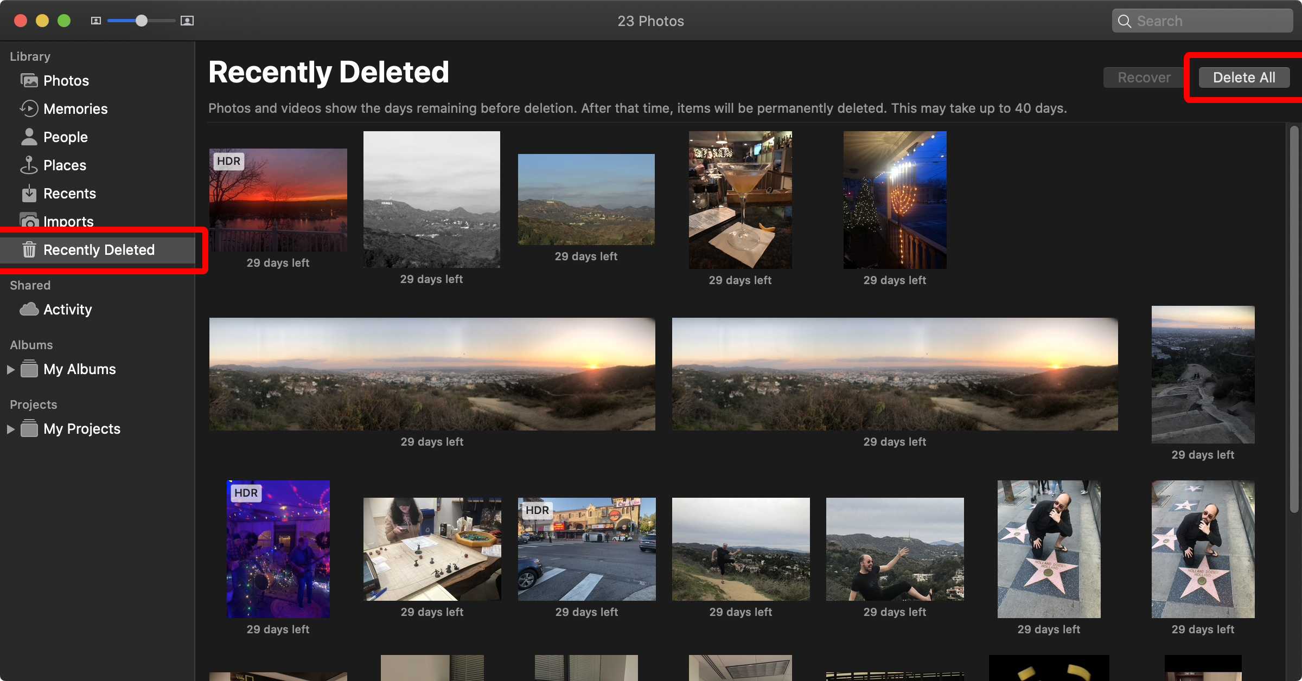Click '29 days left' under menorah photo
The image size is (1302, 681).
895,280
